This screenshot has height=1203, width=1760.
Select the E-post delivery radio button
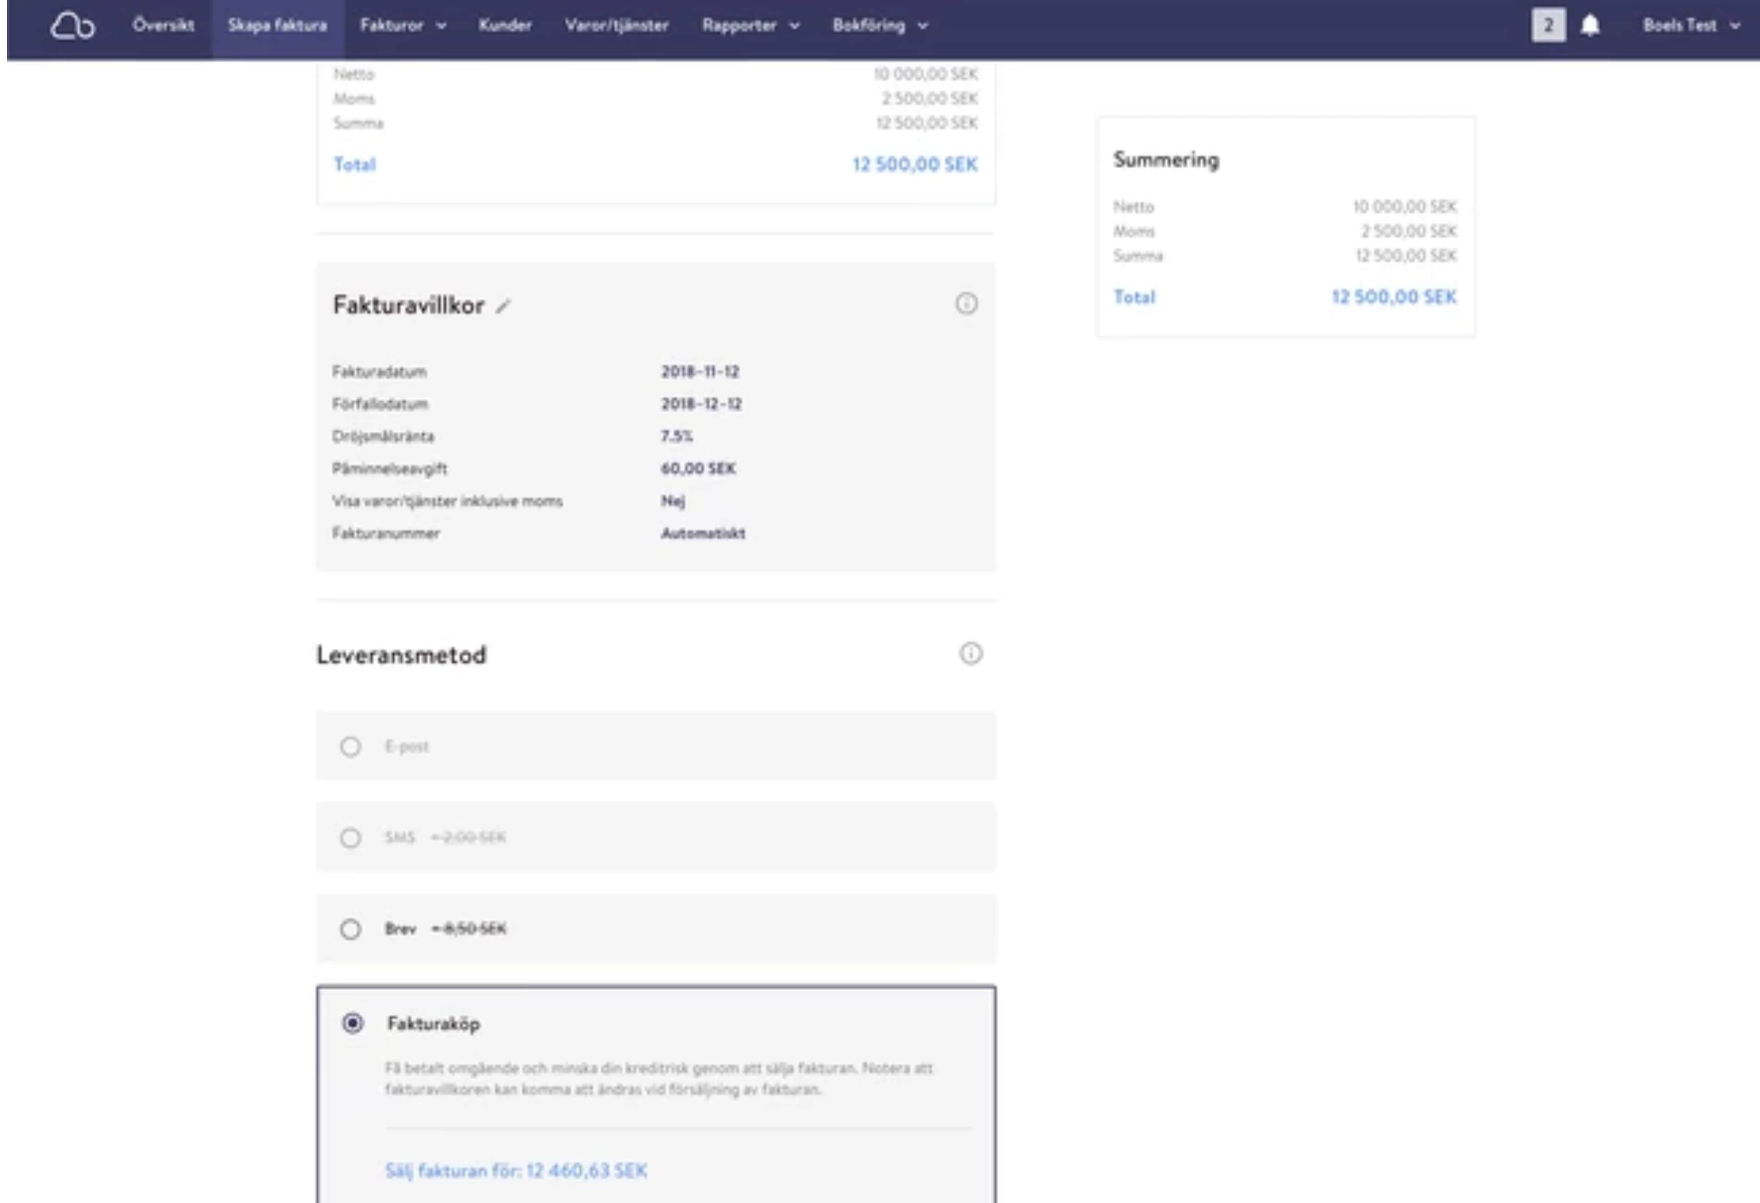tap(350, 747)
